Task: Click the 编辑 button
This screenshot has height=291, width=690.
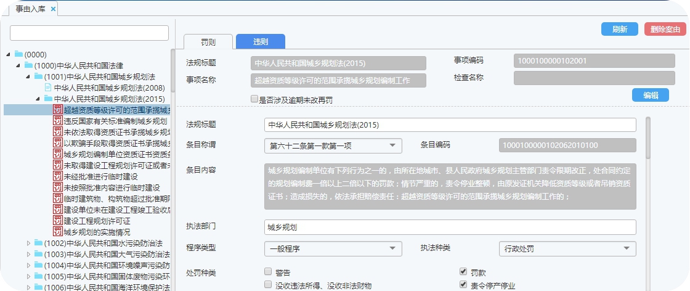Action: coord(651,95)
